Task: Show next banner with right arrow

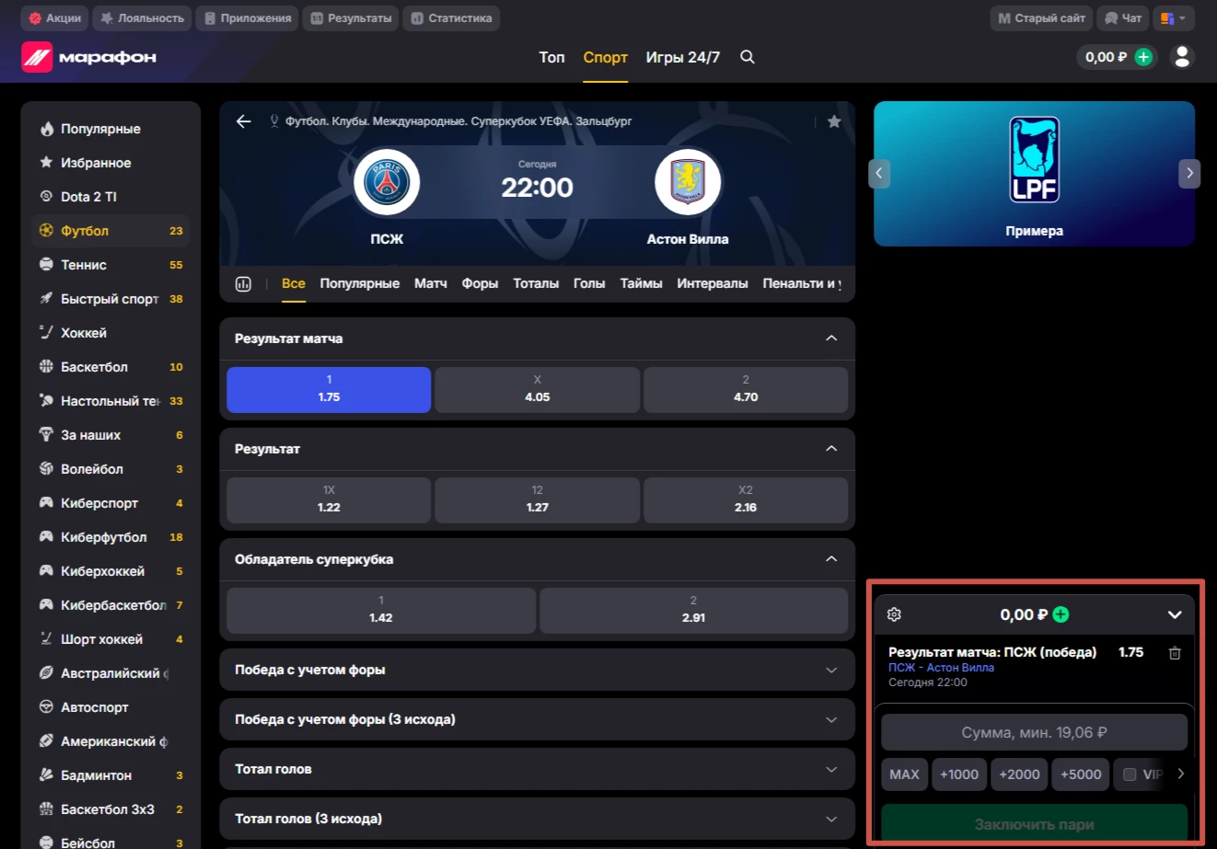Action: coord(1189,173)
